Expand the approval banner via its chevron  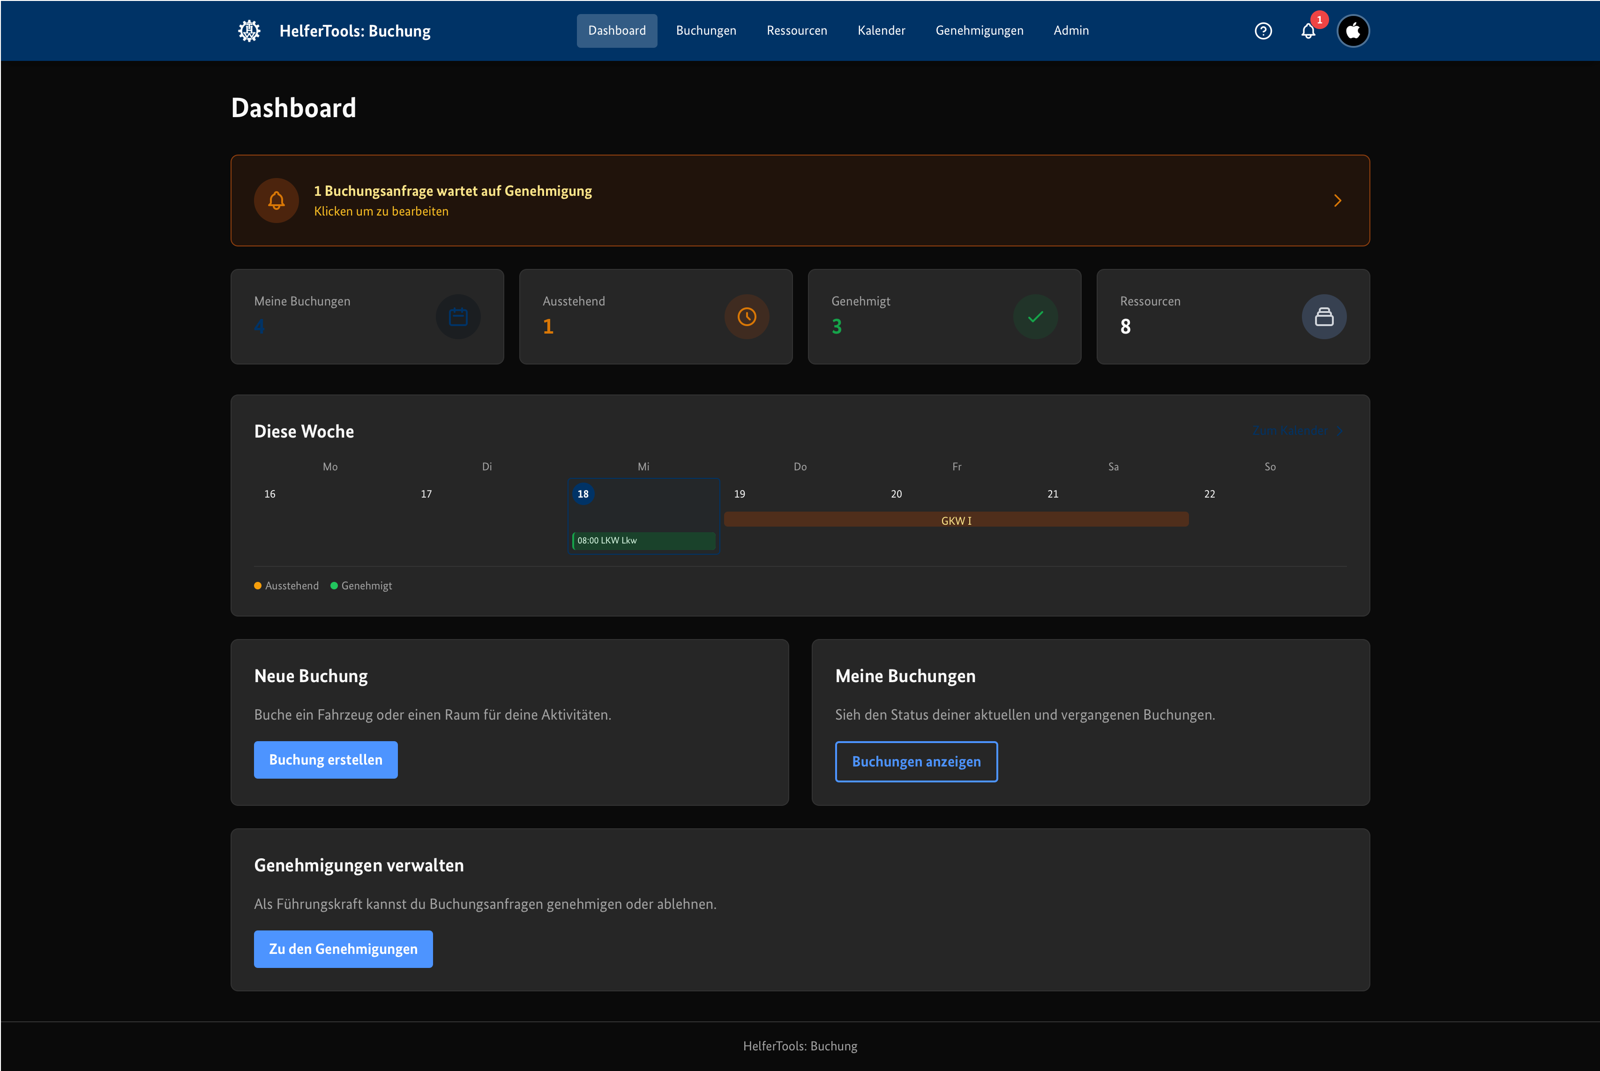click(x=1337, y=200)
